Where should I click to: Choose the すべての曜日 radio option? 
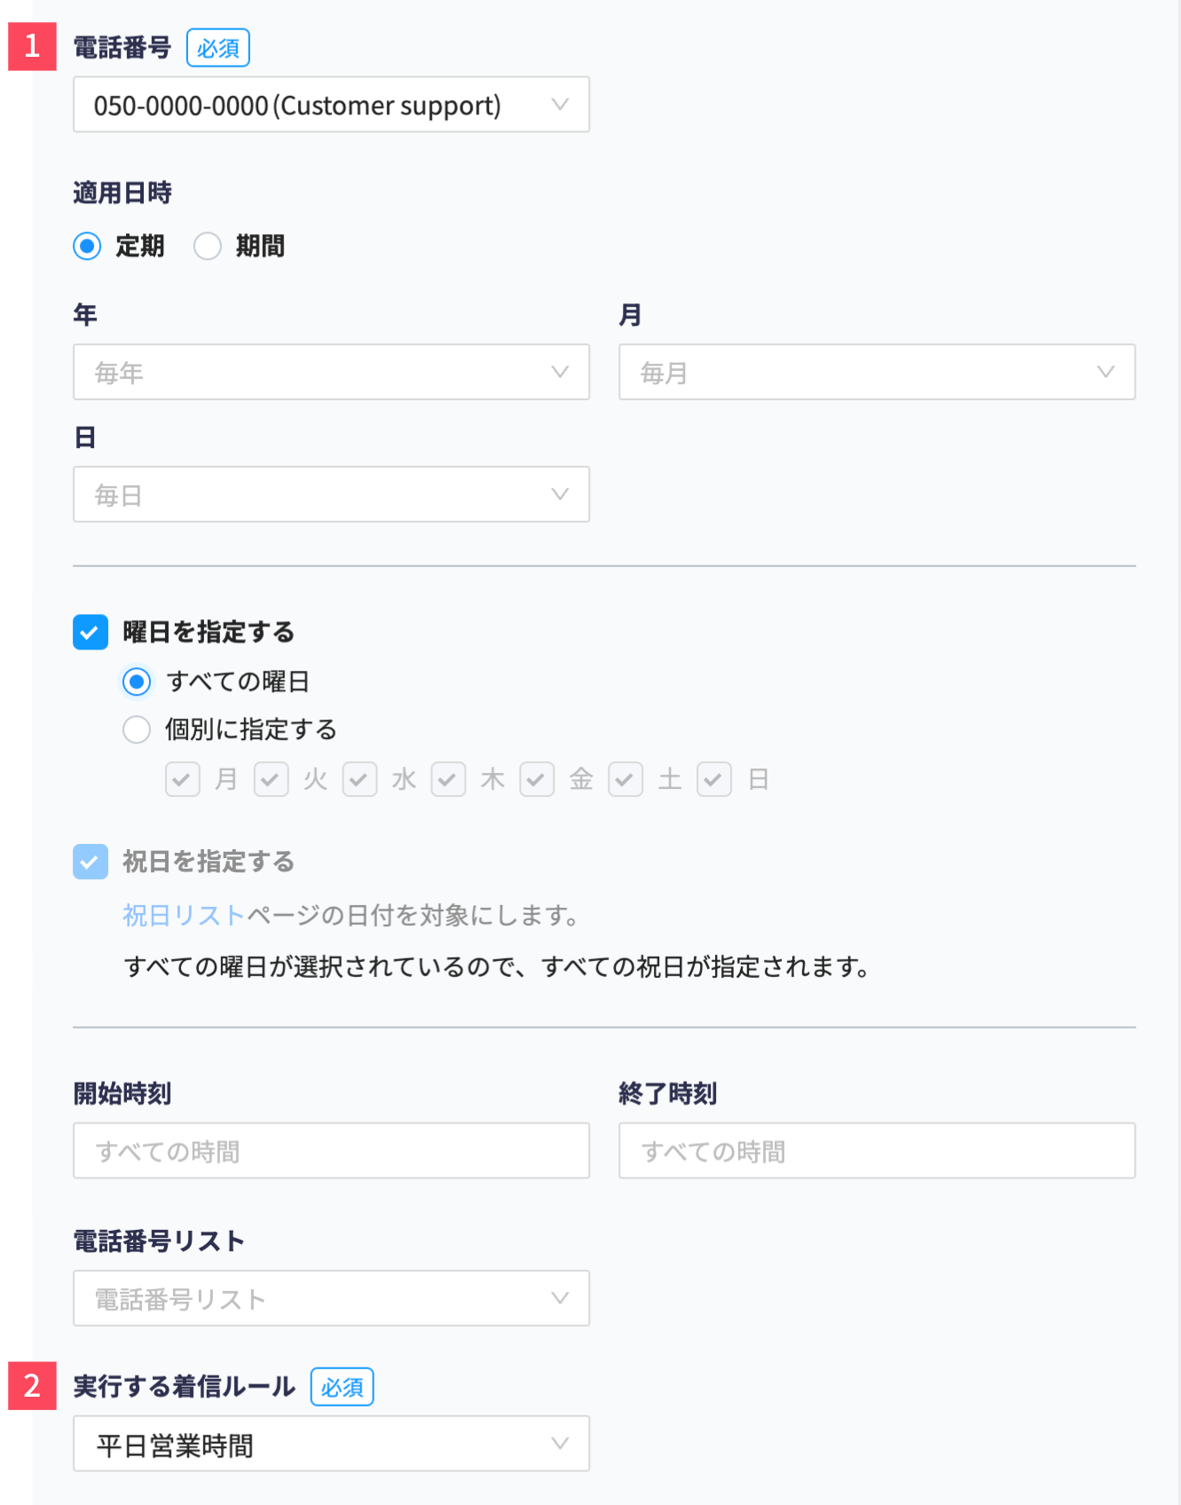pyautogui.click(x=137, y=682)
